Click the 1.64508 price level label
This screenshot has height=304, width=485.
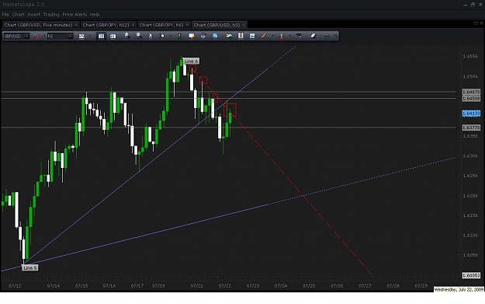click(x=471, y=99)
